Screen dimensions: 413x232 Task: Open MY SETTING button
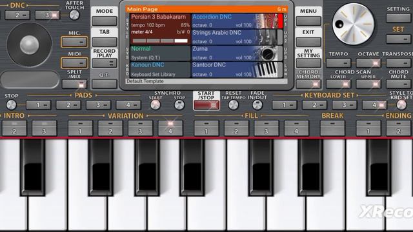308,63
